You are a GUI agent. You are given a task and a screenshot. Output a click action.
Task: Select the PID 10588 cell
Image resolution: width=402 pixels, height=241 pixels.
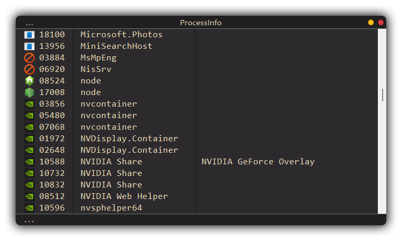(52, 162)
